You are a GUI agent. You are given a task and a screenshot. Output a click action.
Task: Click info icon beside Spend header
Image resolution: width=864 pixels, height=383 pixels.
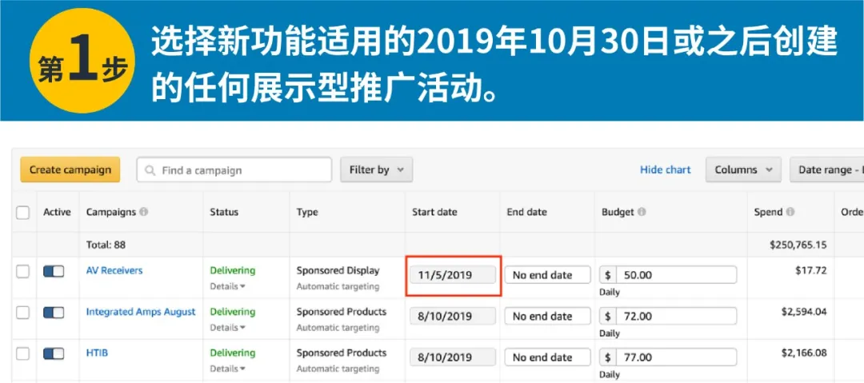click(790, 212)
